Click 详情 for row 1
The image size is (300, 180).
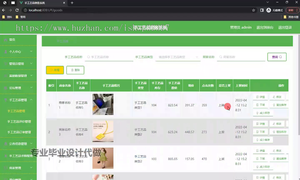coord(260,97)
